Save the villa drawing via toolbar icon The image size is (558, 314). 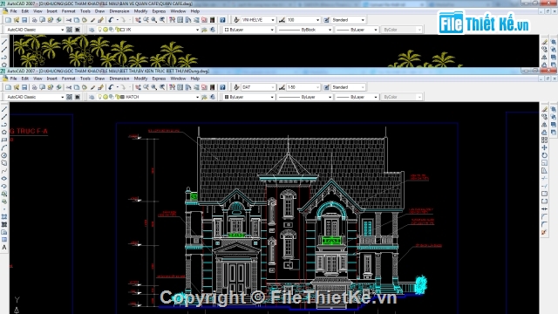(24, 87)
